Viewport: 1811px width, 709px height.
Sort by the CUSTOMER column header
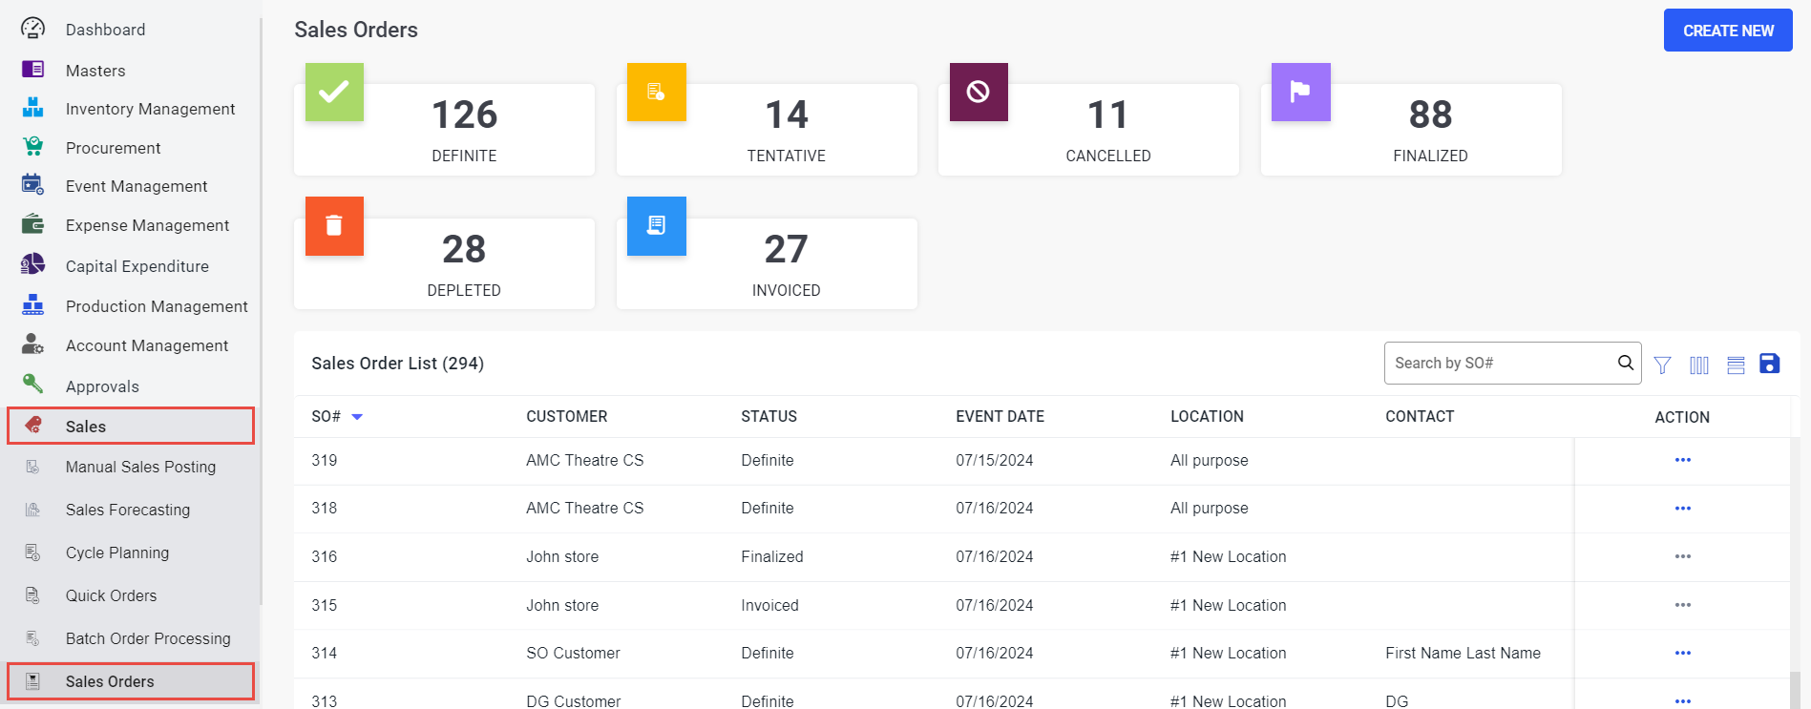coord(566,416)
